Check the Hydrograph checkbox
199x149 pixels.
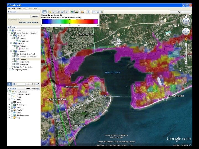click(15, 64)
